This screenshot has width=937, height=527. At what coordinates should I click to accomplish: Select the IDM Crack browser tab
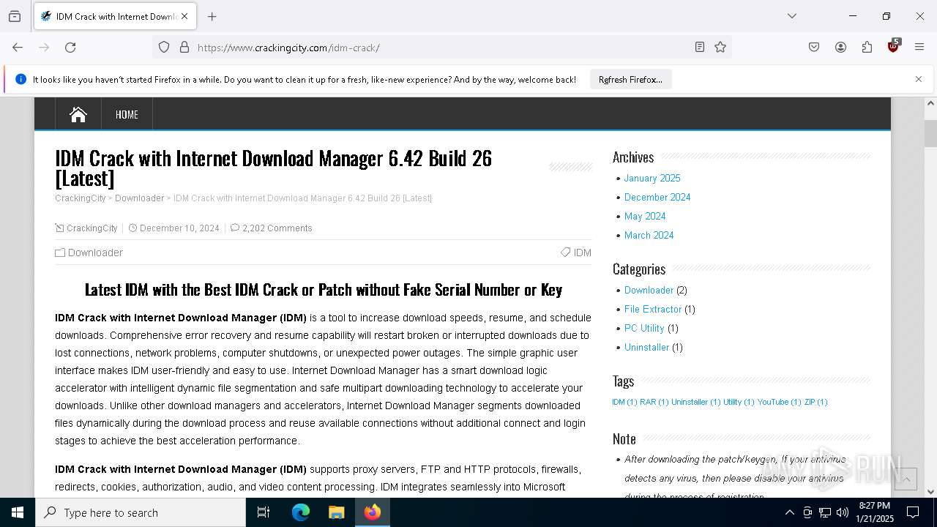click(114, 16)
